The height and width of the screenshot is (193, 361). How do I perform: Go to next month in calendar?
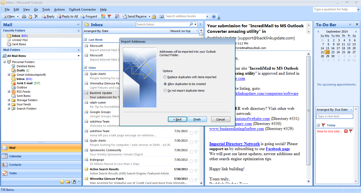pyautogui.click(x=356, y=32)
